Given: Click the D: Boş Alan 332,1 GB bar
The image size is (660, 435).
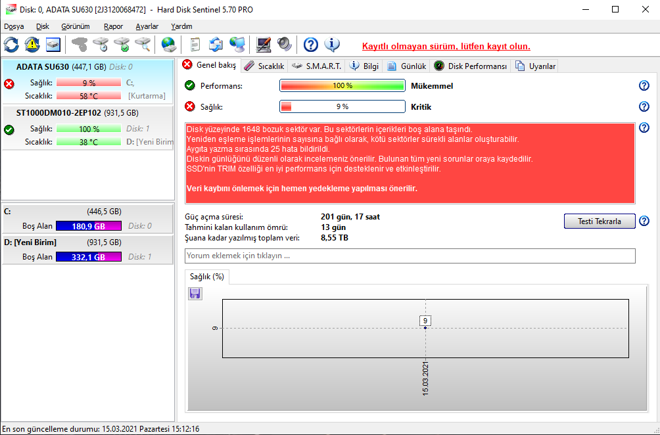Looking at the screenshot, I should click(x=88, y=257).
